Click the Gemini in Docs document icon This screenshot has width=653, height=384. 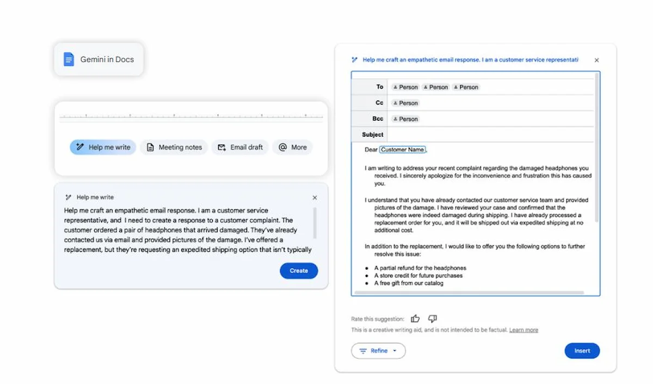(68, 59)
